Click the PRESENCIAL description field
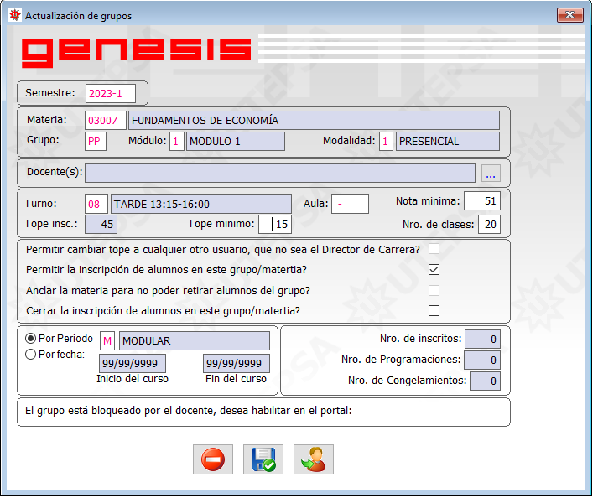The height and width of the screenshot is (503, 598). point(448,142)
